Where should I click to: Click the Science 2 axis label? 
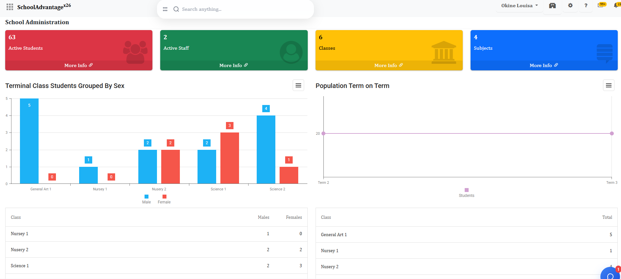[x=277, y=189]
